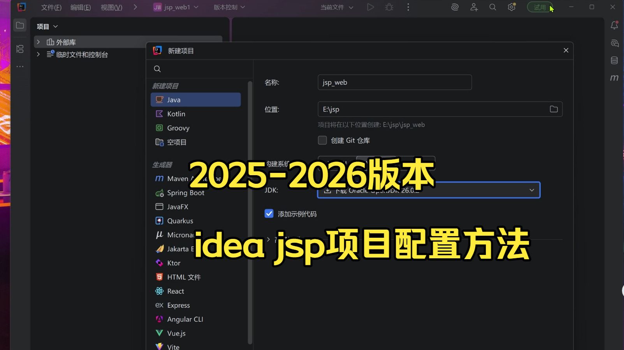Select Empty Project (空项目) type
This screenshot has width=624, height=350.
tap(195, 142)
